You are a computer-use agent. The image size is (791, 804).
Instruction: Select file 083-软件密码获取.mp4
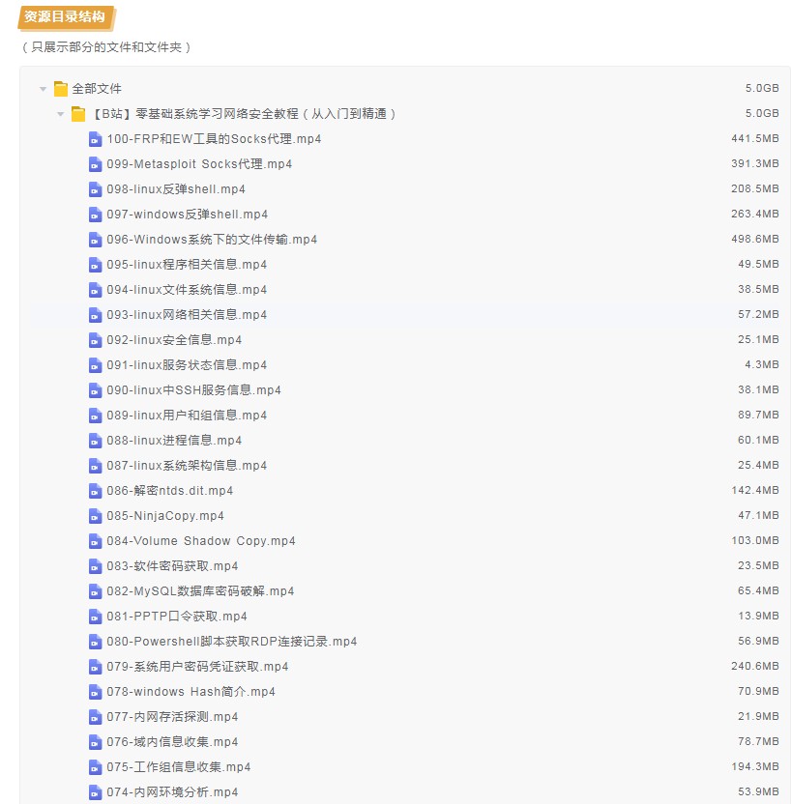[x=172, y=566]
